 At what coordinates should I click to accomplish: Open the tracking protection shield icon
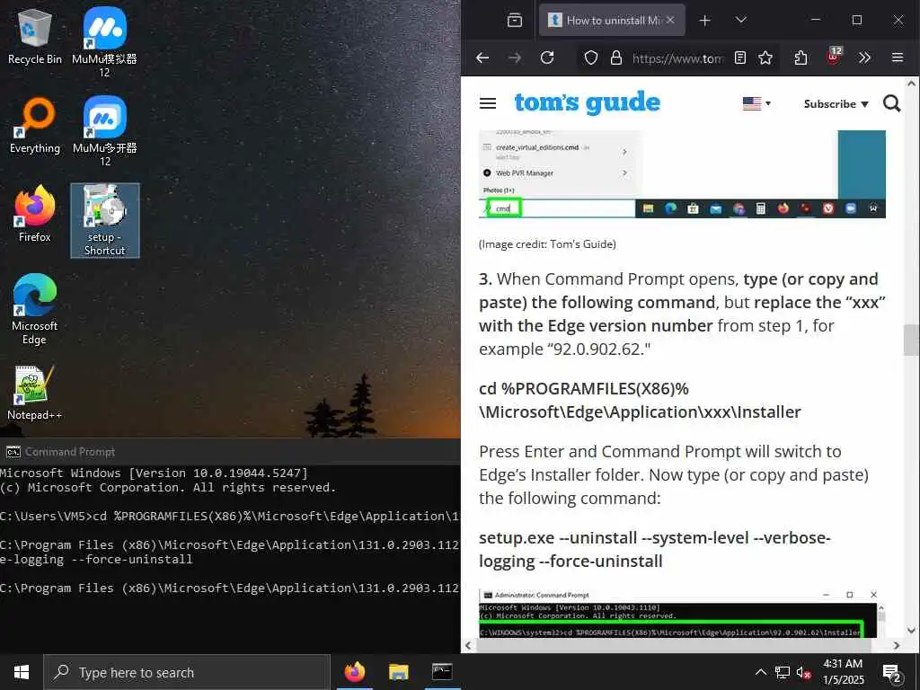591,57
